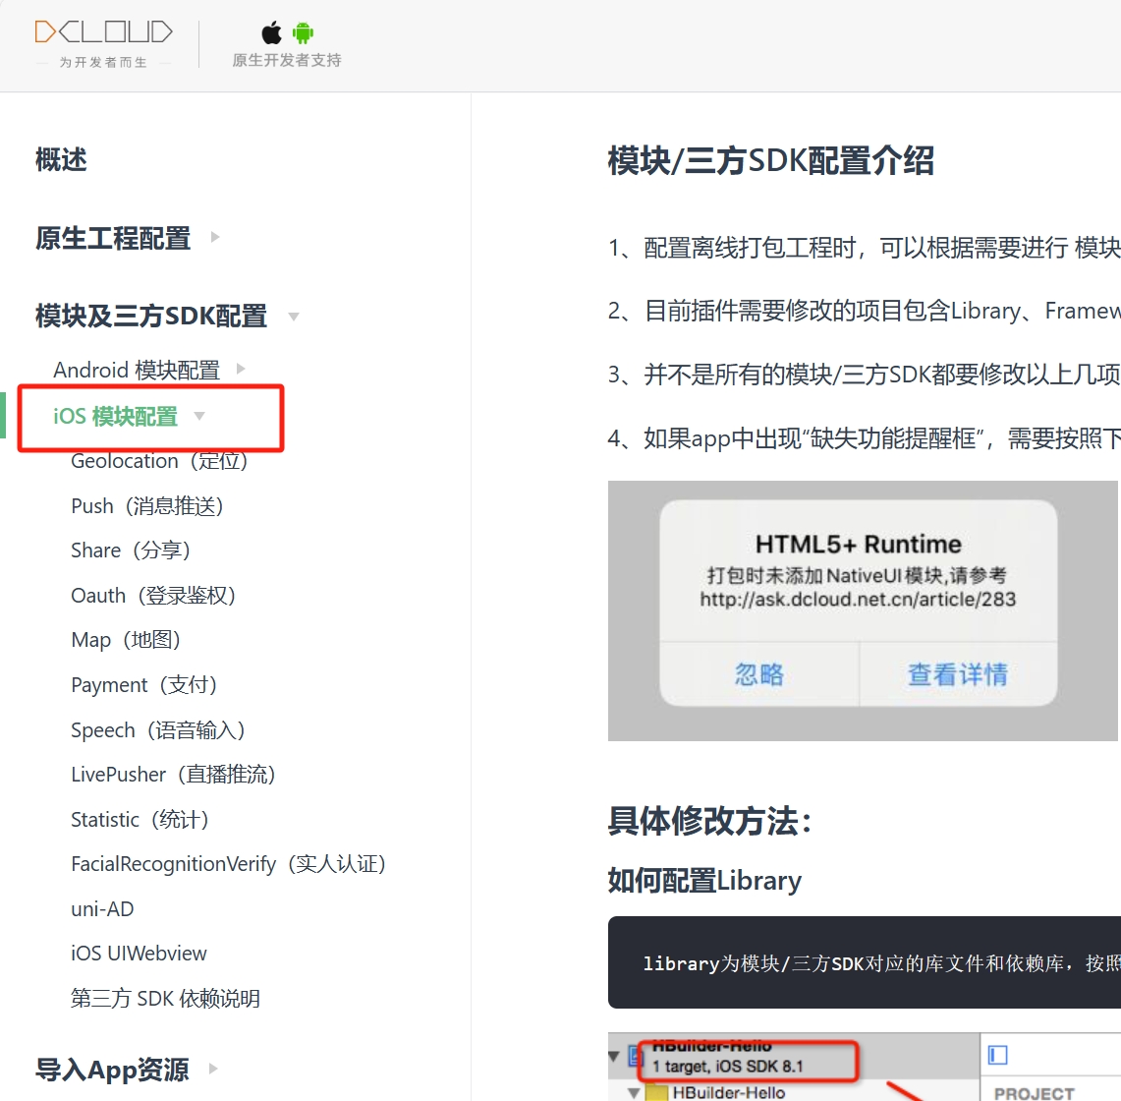
Task: Expand the 原生工程配置 section arrow
Action: point(215,237)
